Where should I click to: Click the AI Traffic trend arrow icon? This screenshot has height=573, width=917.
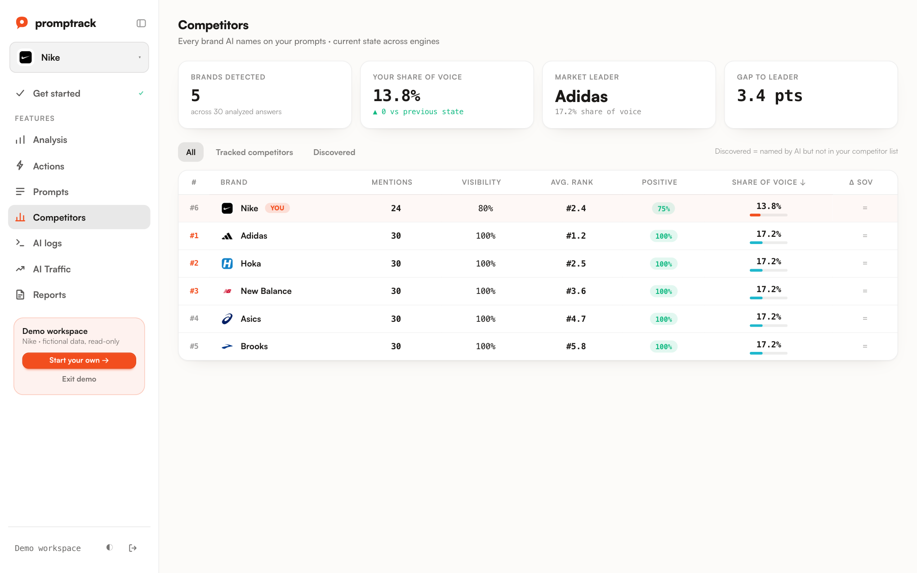tap(20, 269)
